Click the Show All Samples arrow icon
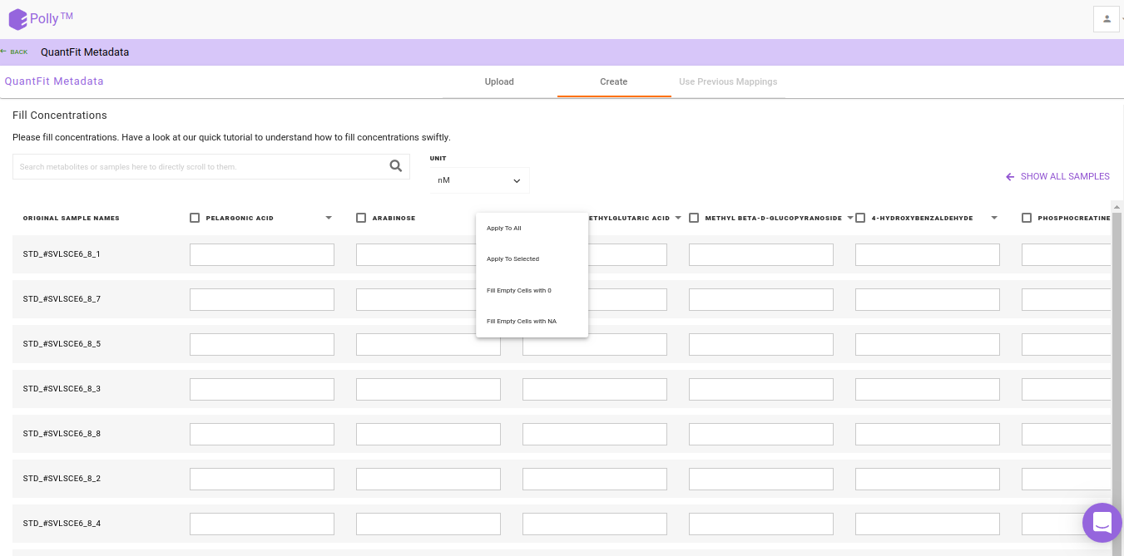 1010,177
